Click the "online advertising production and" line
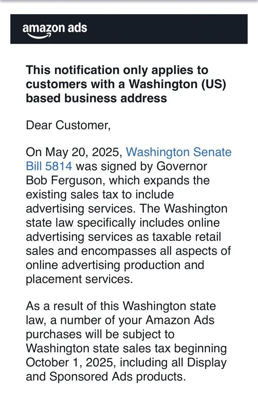The height and width of the screenshot is (393, 258). pos(115,265)
